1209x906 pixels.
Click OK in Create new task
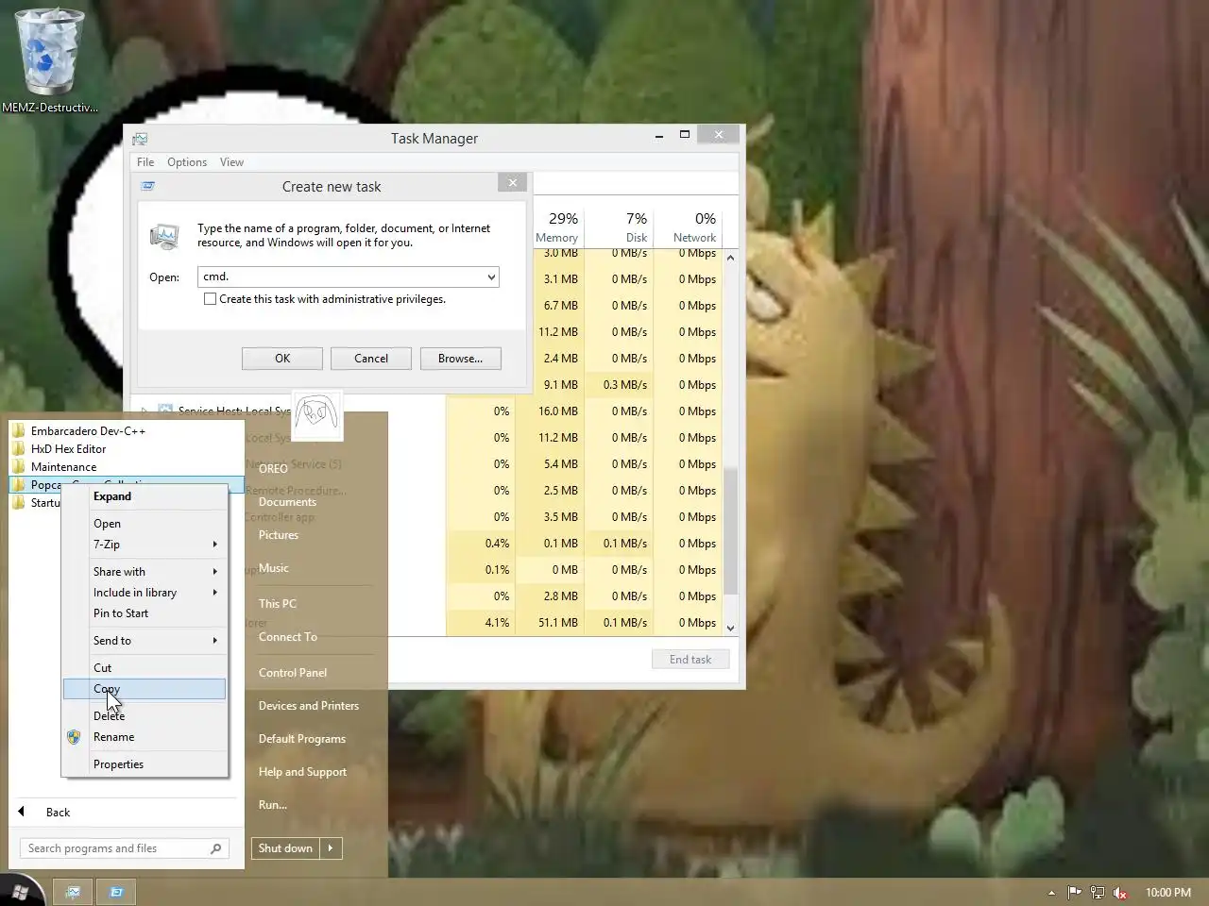(x=282, y=359)
